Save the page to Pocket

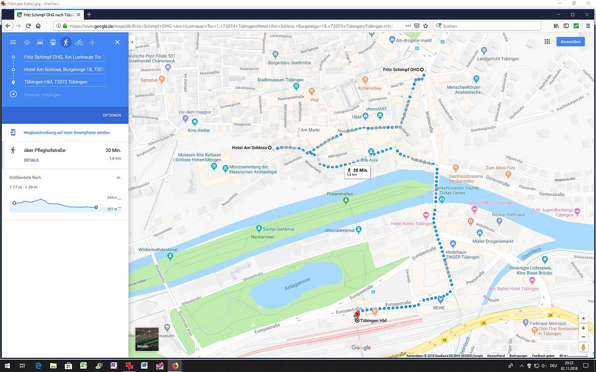pos(417,26)
